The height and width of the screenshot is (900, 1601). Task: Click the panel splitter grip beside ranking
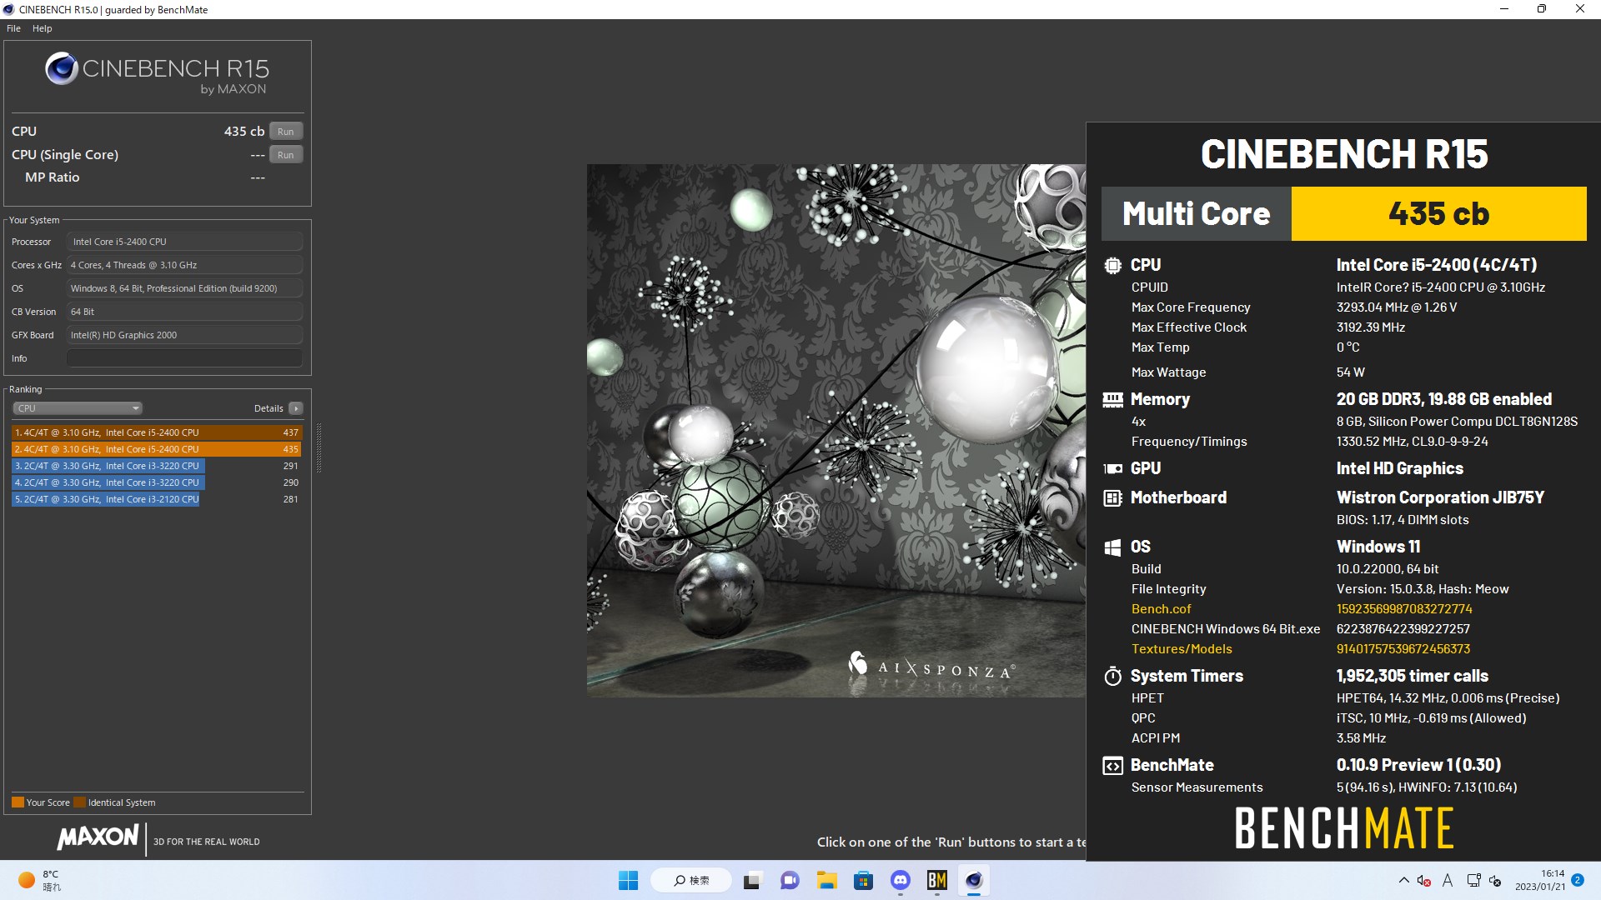click(x=319, y=447)
